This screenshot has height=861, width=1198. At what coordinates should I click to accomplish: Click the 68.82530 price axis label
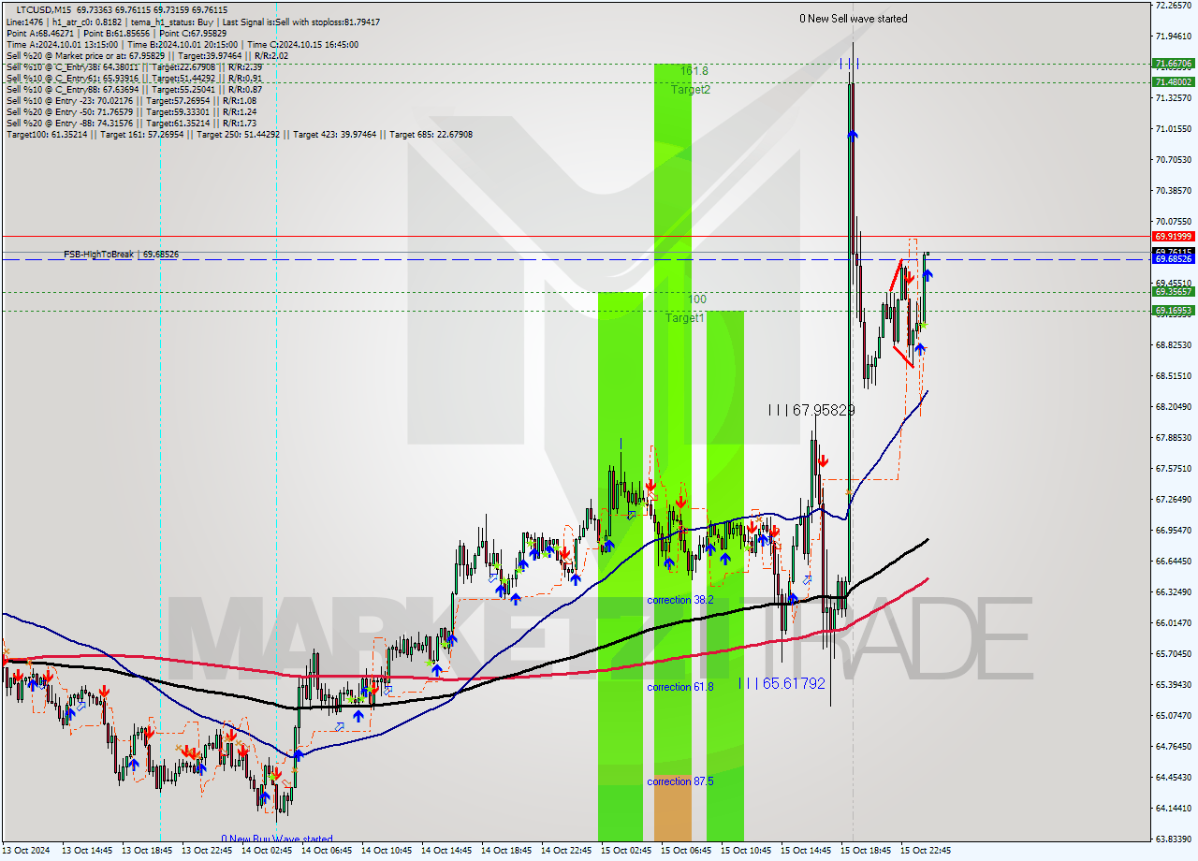coord(1174,344)
